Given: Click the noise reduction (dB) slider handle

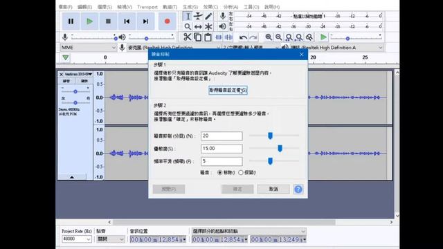Looking at the screenshot, I should point(270,136).
